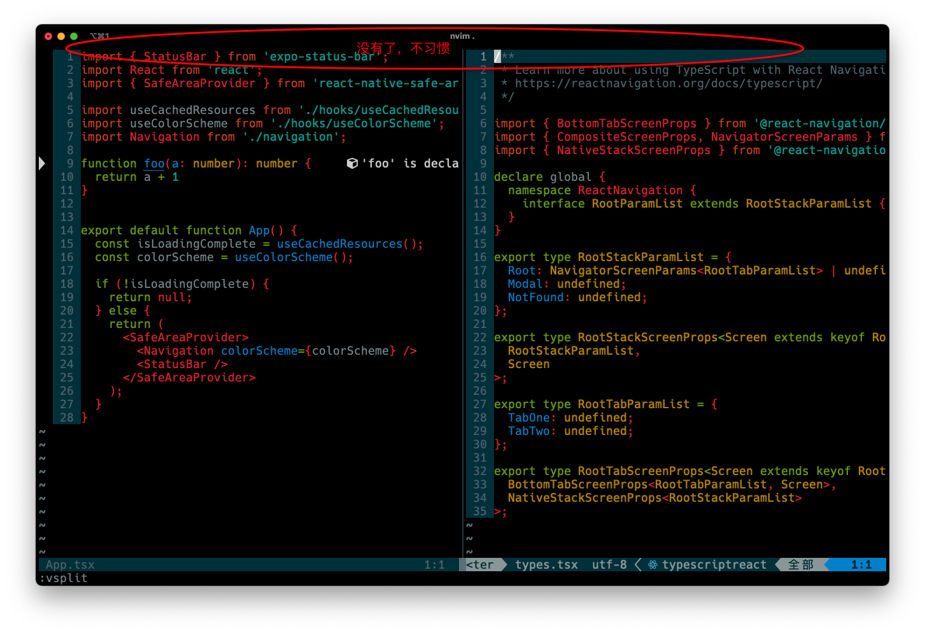Click the closing </SafeAreaProvider> tag
Image resolution: width=925 pixels, height=633 pixels.
[x=189, y=378]
